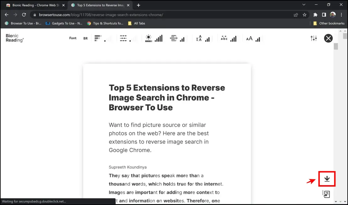
Task: Bookmark this page with star icon
Action: click(x=305, y=15)
